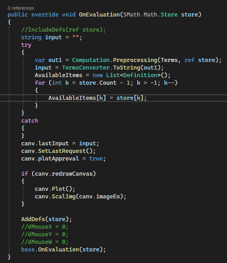Screen dimensions: 227x263
Task: Click 'AvailableItems[k]' on the highlighted line
Action: (77, 98)
